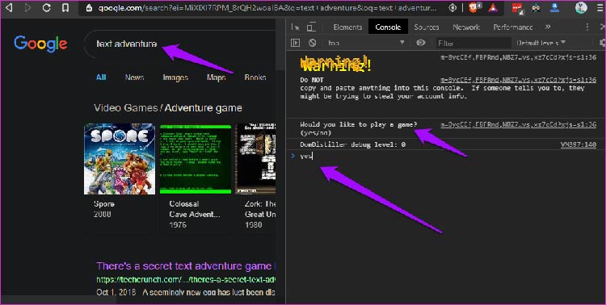Click the 'Colossal Cave Advent...' title
This screenshot has width=606, height=305.
195,209
